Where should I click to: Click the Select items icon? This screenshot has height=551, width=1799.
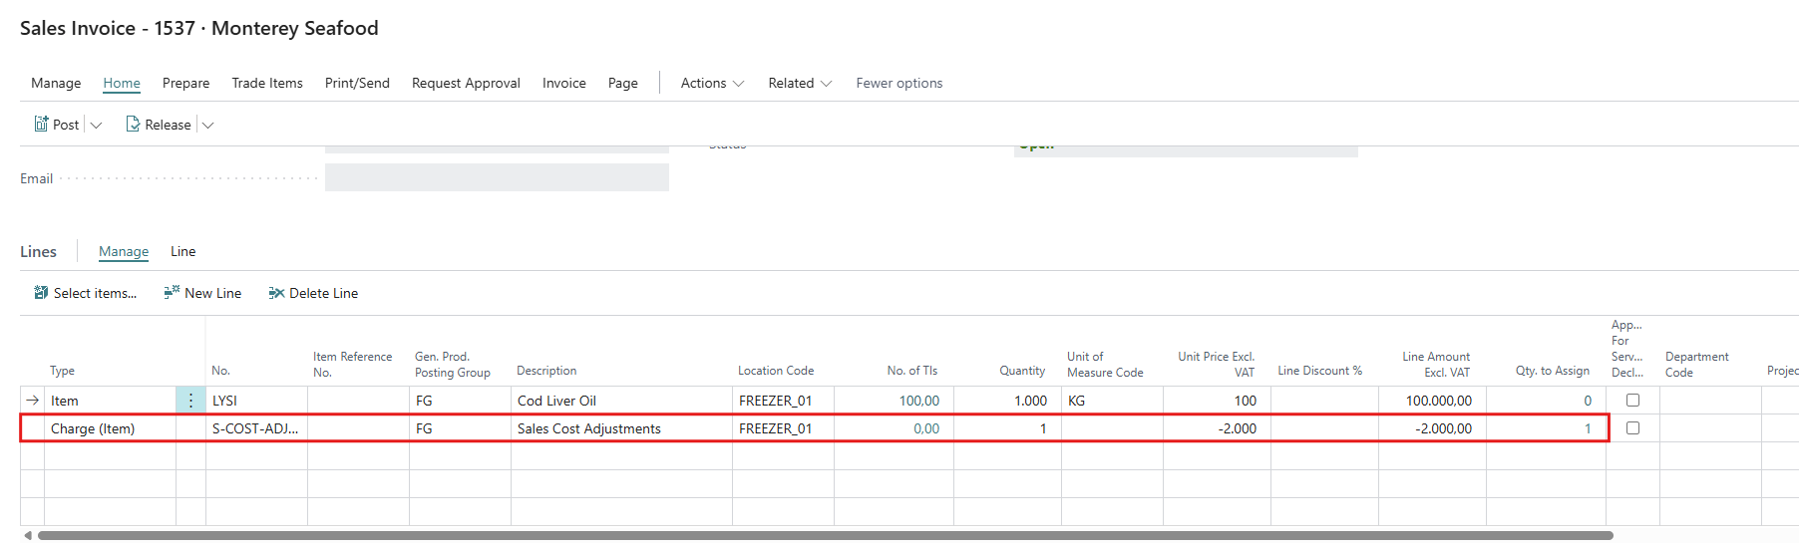pos(41,293)
